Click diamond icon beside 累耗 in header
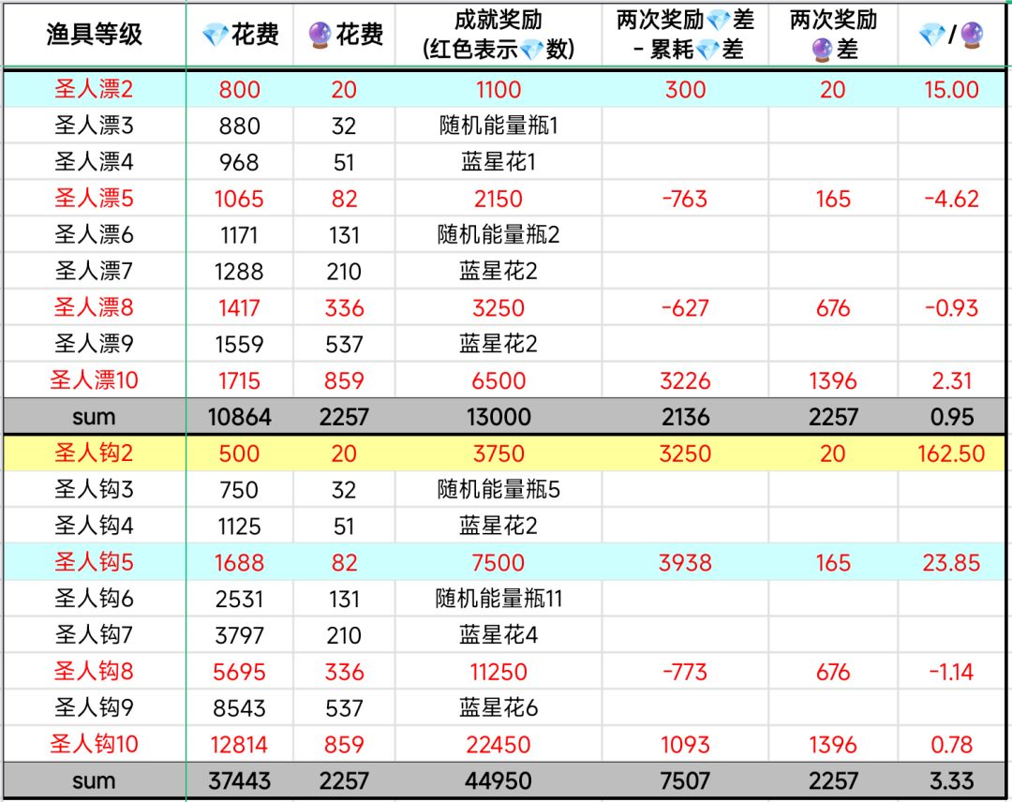 (x=707, y=50)
